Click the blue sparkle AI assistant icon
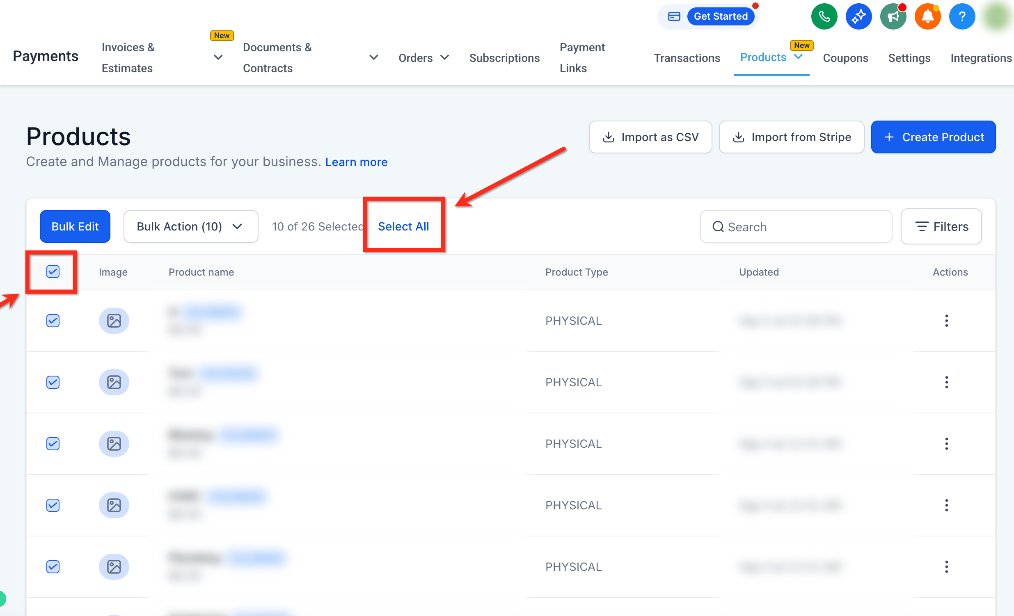 [858, 16]
